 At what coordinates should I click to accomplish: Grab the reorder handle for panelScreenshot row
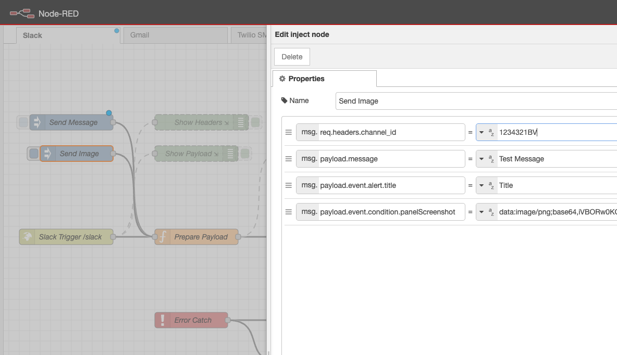tap(288, 212)
